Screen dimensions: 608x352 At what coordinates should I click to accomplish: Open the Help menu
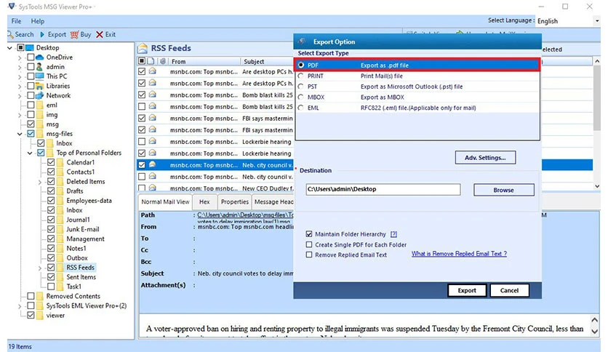coord(38,21)
